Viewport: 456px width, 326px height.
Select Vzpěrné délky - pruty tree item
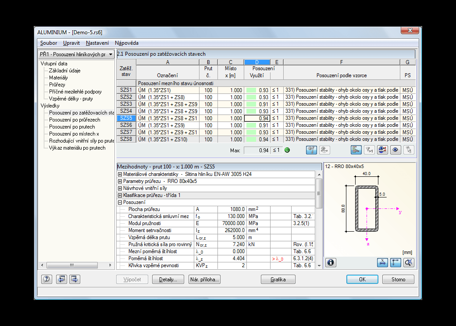[71, 99]
